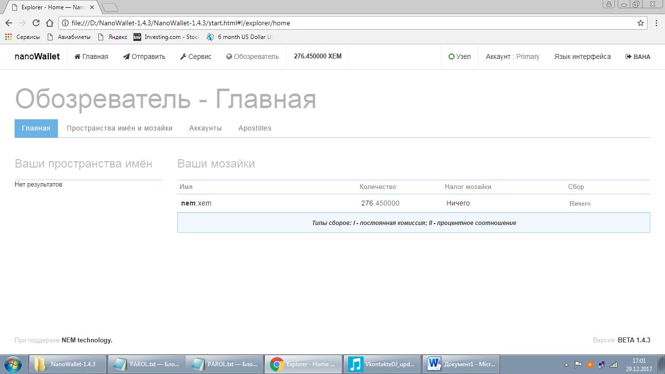
Task: Open Chrome home page icon
Action: pos(49,23)
